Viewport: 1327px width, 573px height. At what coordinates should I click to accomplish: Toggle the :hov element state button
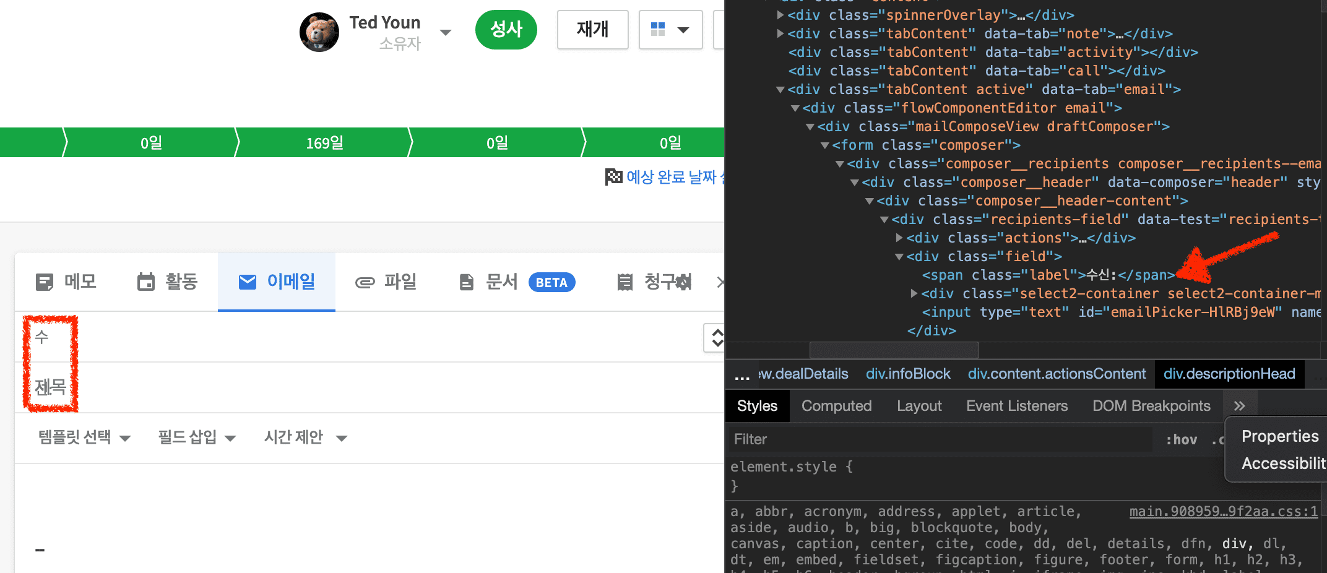tap(1181, 439)
